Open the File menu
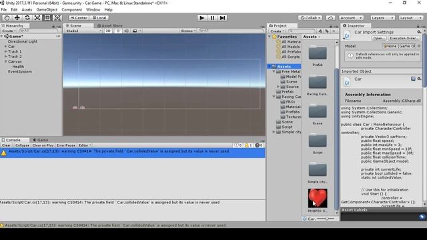Screen dimensions: 427x240 point(4,9)
